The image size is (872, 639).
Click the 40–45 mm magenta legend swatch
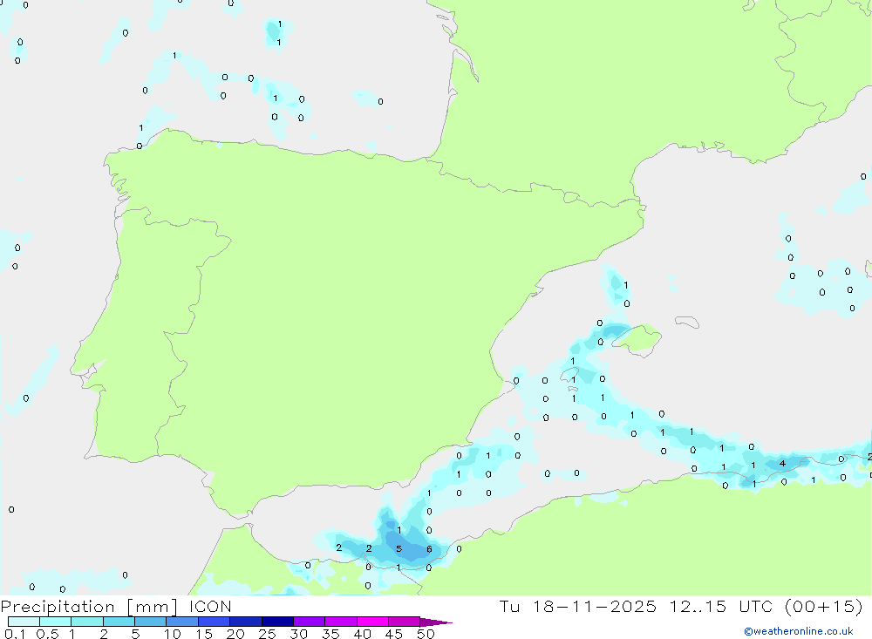[372, 622]
